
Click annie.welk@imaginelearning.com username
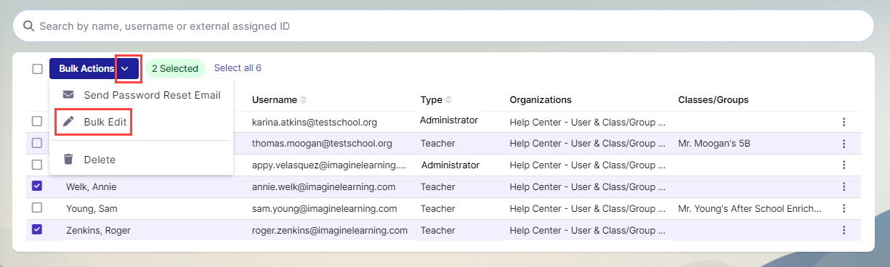click(x=323, y=186)
